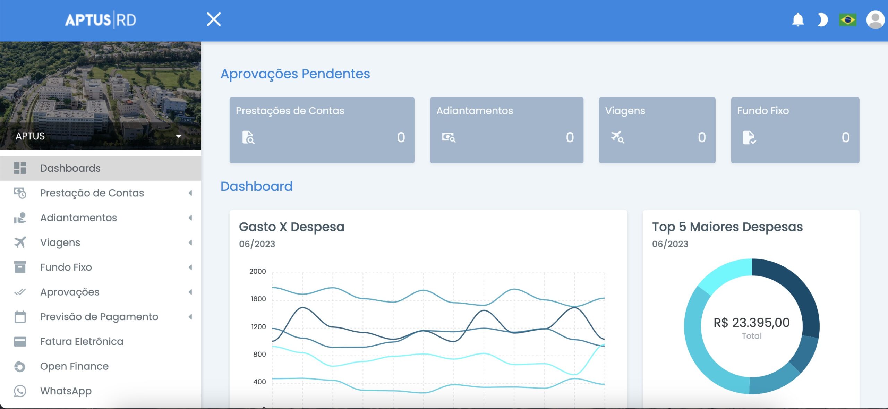Open the Adiantamentos pending approvals card
The width and height of the screenshot is (888, 409).
click(506, 130)
